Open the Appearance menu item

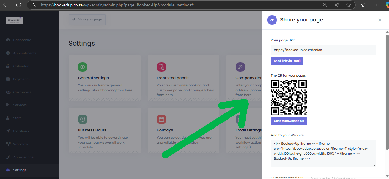23,157
